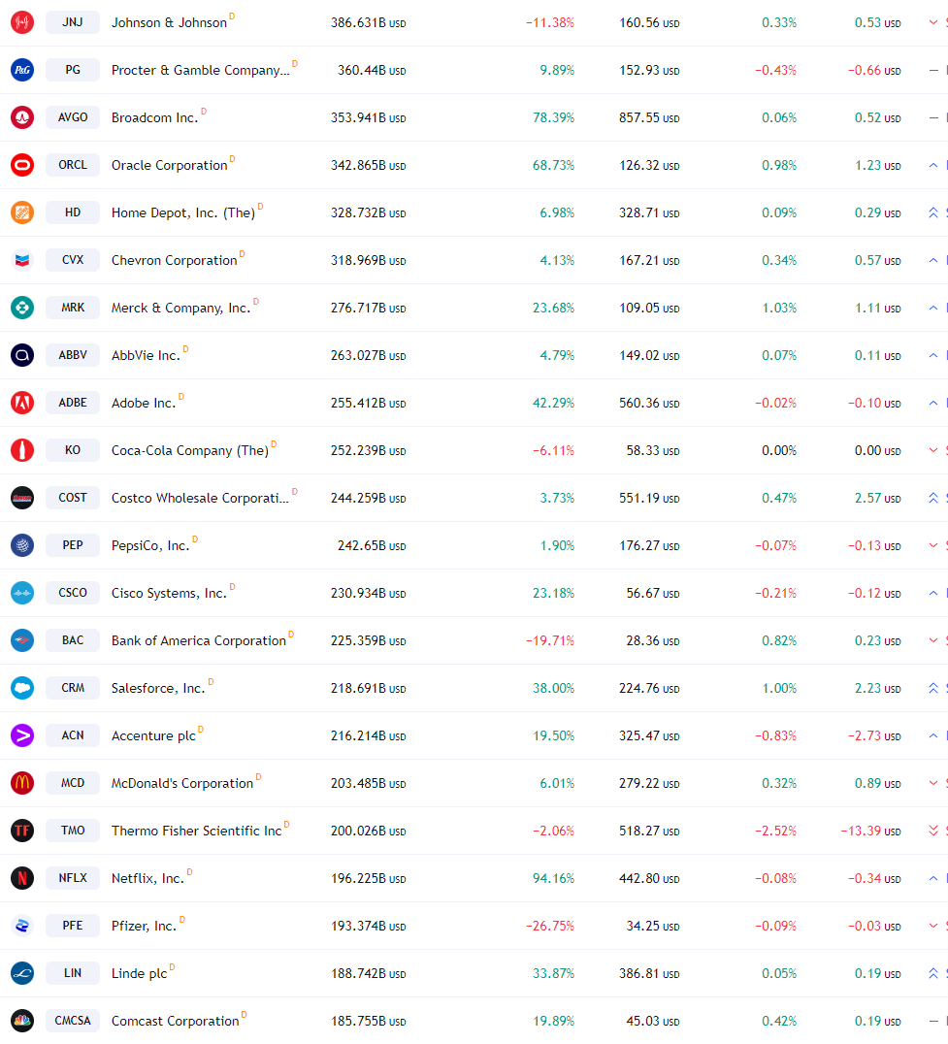Click the Comcast peacock logo icon
This screenshot has width=948, height=1044.
22,1021
